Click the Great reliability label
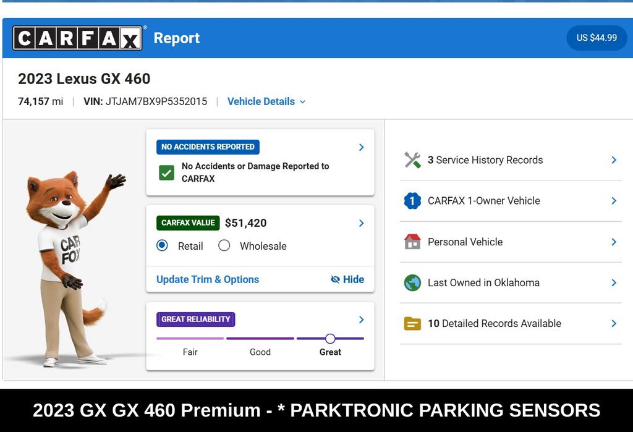Viewport: 633px width, 432px height. tap(330, 352)
